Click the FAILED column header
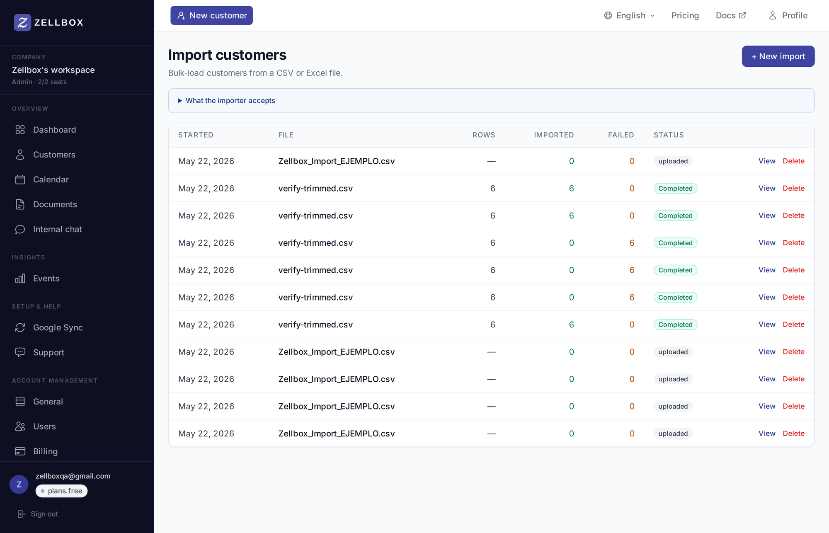 click(621, 135)
